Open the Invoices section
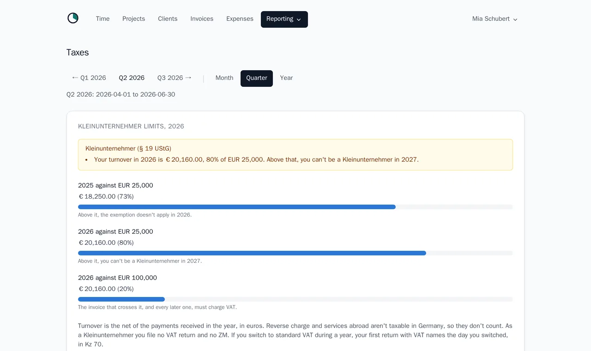The height and width of the screenshot is (351, 591). point(202,19)
